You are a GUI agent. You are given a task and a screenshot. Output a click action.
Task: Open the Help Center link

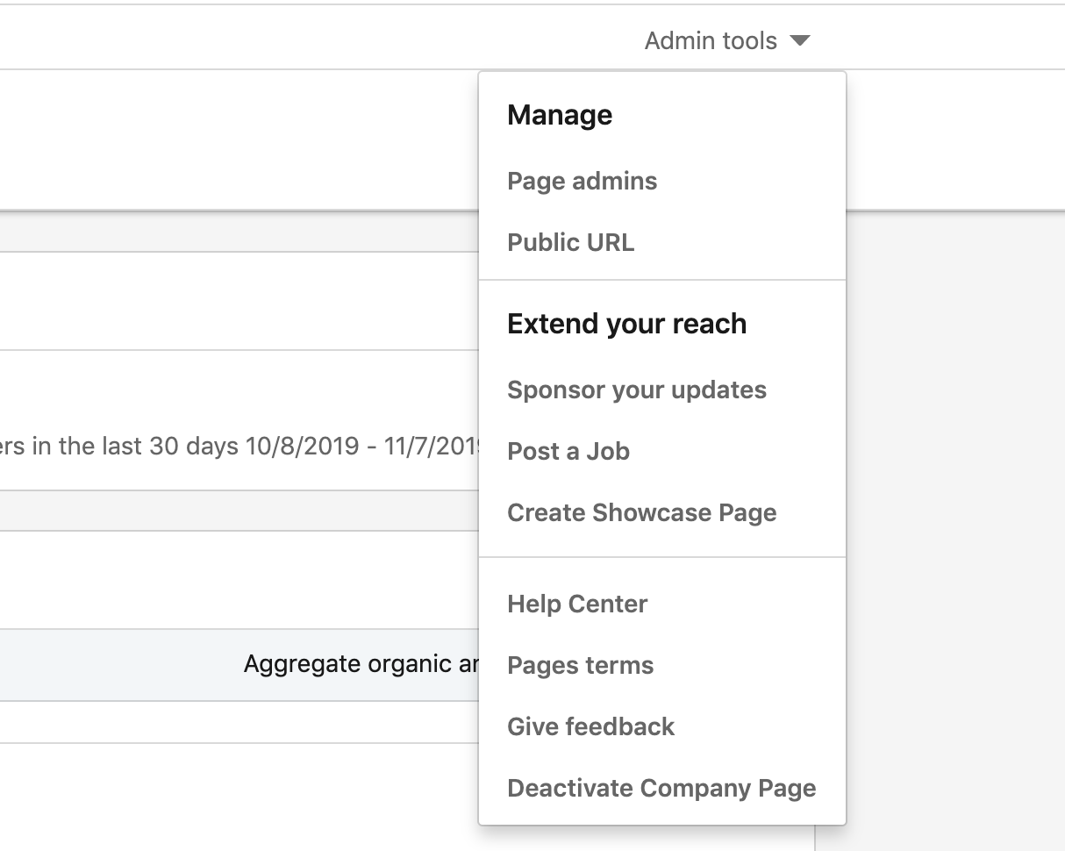click(x=577, y=604)
